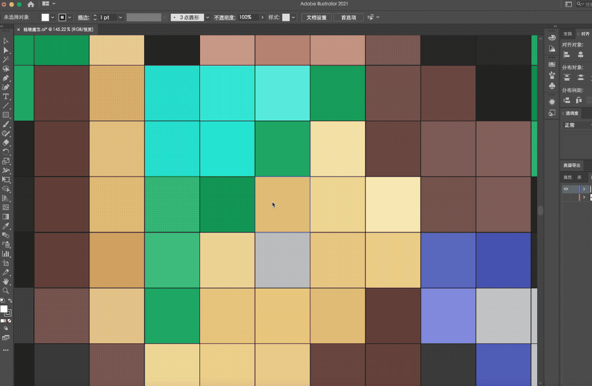This screenshot has height=386, width=592.
Task: Click the toolbar fill color box
Action: 4,309
